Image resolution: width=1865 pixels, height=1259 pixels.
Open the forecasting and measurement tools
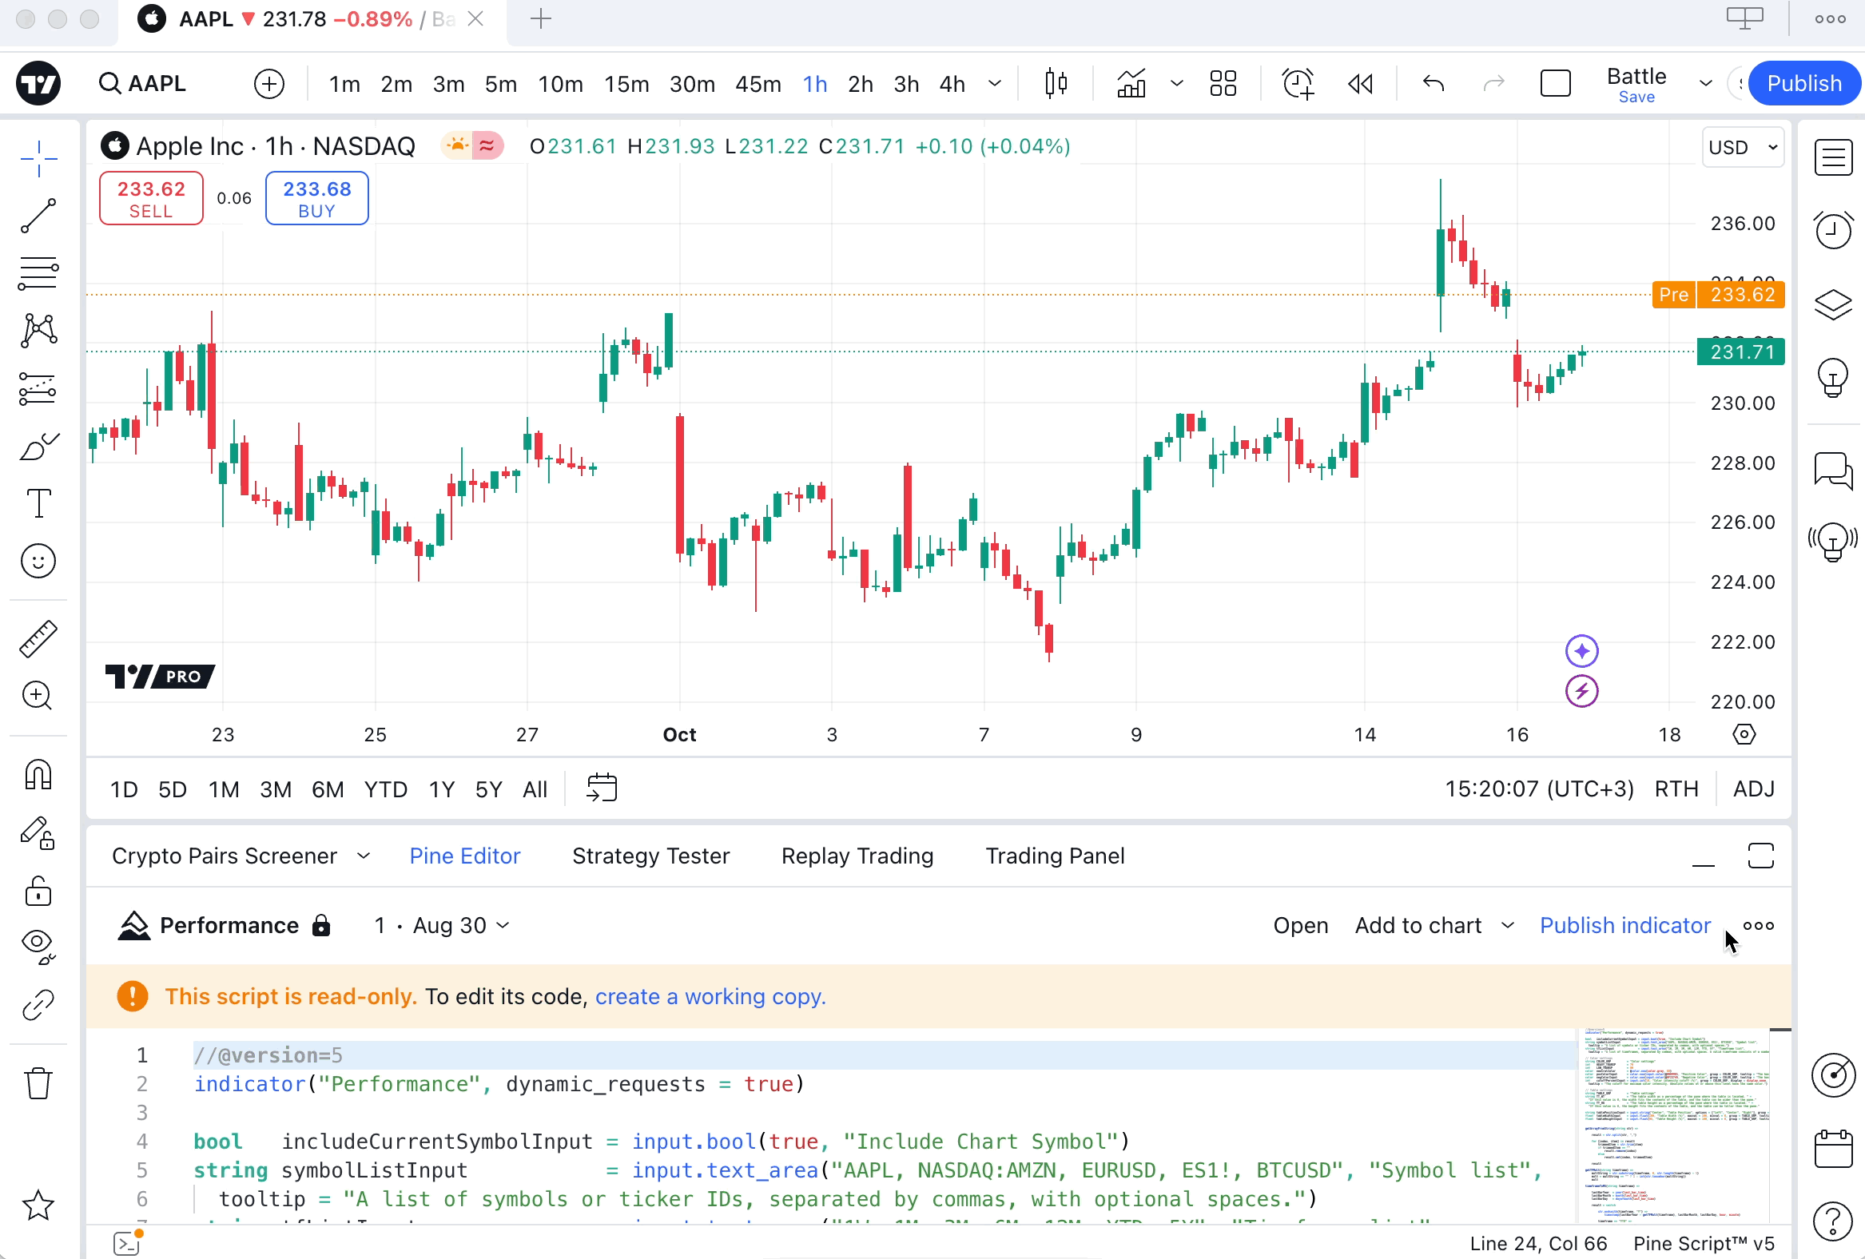(x=38, y=388)
